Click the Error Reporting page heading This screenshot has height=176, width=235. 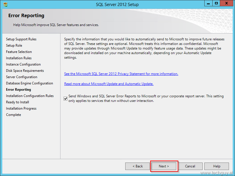[x=26, y=15]
